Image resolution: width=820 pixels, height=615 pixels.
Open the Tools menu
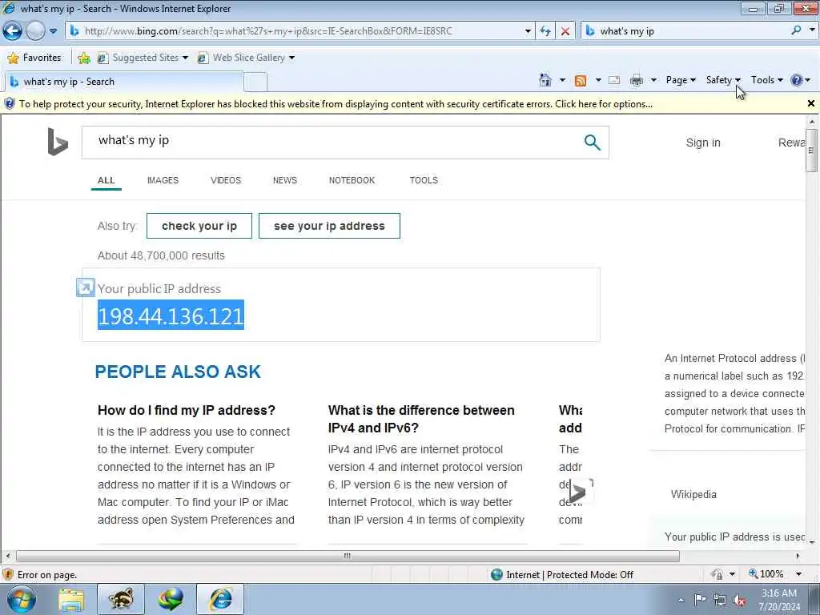click(x=766, y=80)
